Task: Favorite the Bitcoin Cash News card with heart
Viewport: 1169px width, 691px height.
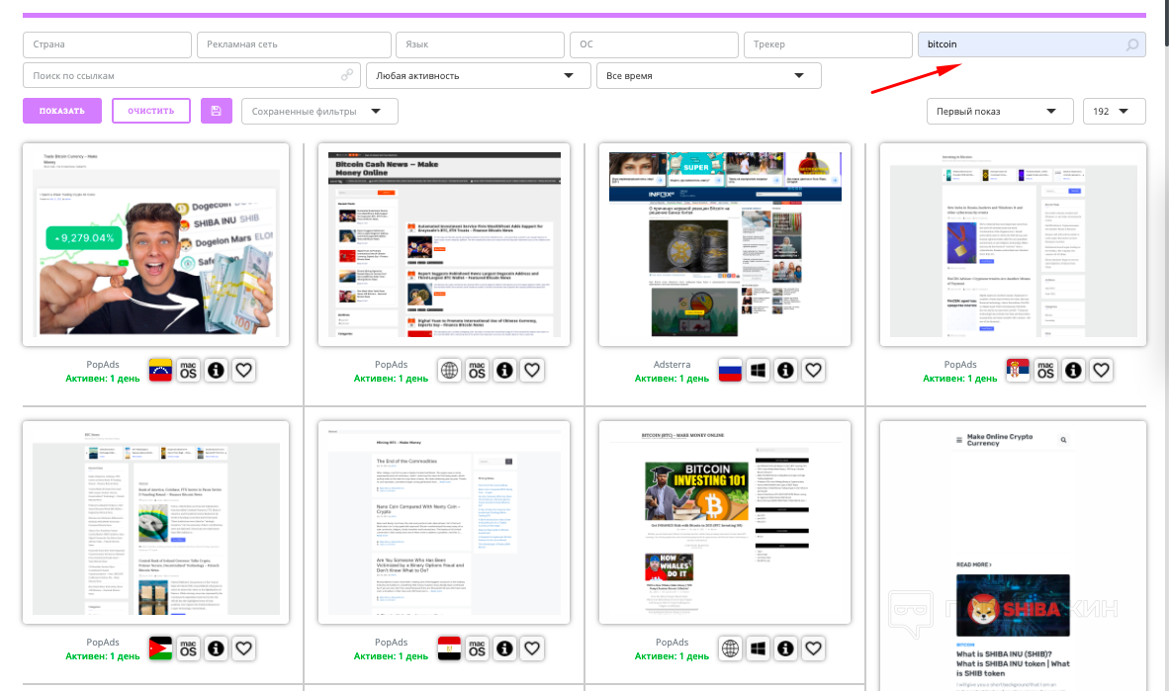Action: (x=531, y=371)
